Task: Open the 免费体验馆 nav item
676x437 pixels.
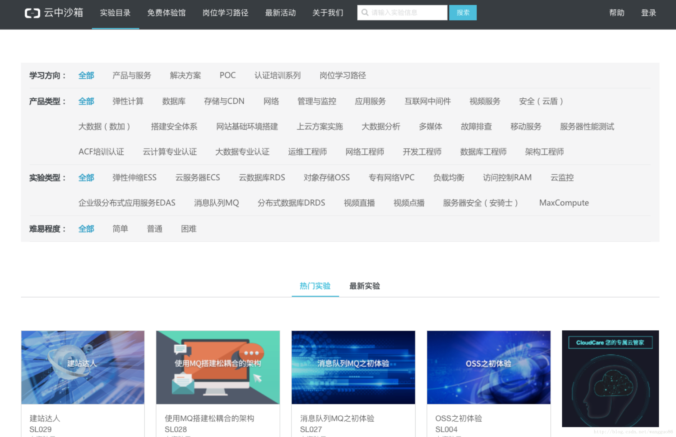Action: tap(166, 13)
